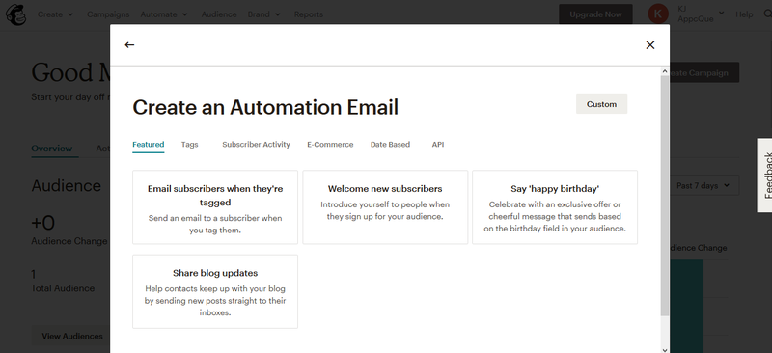This screenshot has height=353, width=772.
Task: Switch to the Date Based tab
Action: (x=390, y=145)
